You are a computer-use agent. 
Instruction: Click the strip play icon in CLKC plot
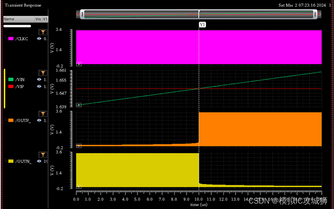[79, 64]
